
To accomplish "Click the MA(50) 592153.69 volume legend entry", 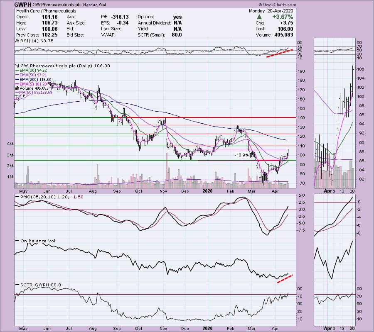I will coord(36,93).
